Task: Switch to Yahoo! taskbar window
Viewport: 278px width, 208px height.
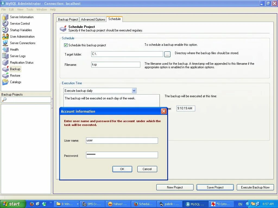Action: 118,204
